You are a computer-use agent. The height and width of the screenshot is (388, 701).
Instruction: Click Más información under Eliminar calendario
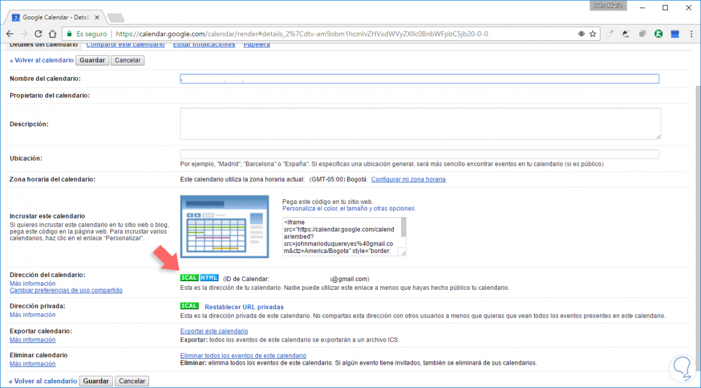click(x=33, y=364)
